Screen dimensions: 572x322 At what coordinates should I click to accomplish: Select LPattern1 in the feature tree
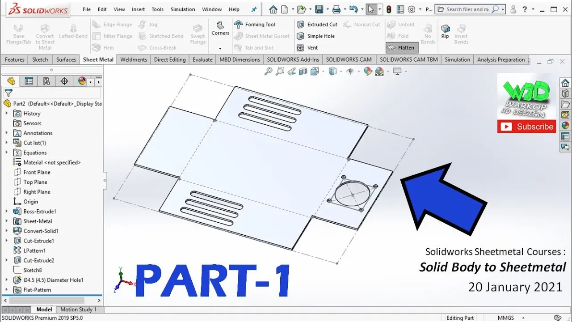[34, 251]
